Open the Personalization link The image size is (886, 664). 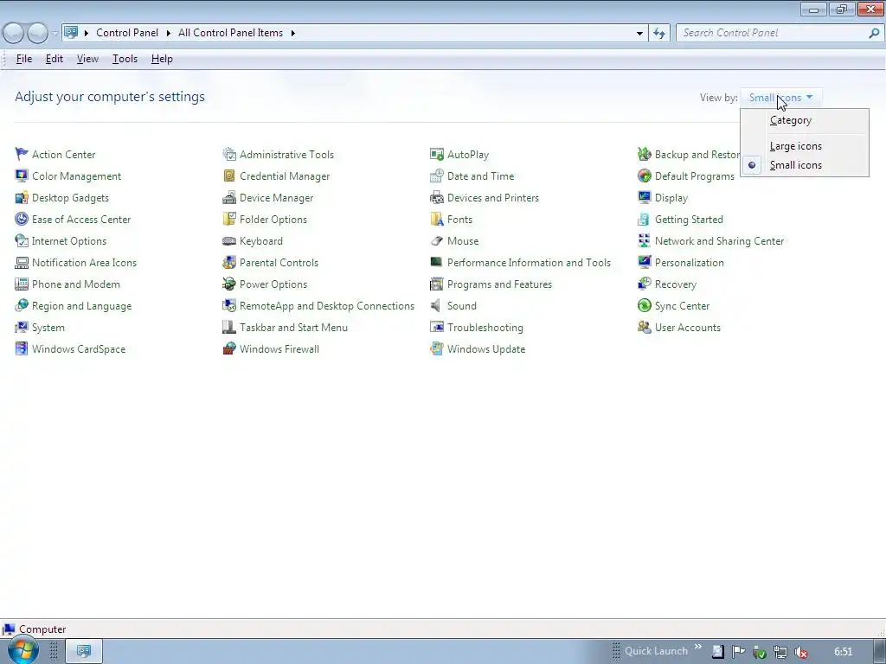pos(689,263)
